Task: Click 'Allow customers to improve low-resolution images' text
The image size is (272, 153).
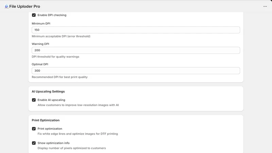Action: click(x=78, y=105)
